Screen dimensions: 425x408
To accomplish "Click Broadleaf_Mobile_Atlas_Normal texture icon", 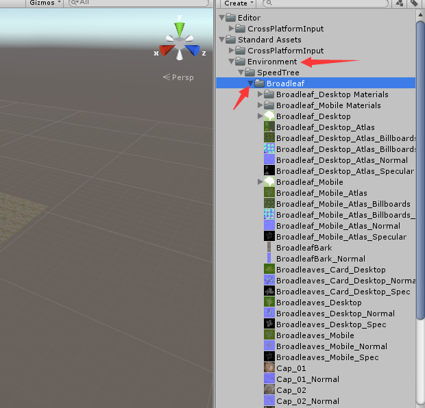I will pos(269,225).
